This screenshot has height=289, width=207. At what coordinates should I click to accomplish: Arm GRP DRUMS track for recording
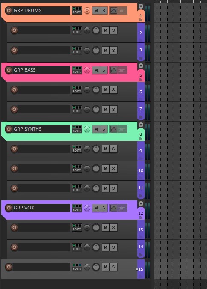[x=9, y=11]
